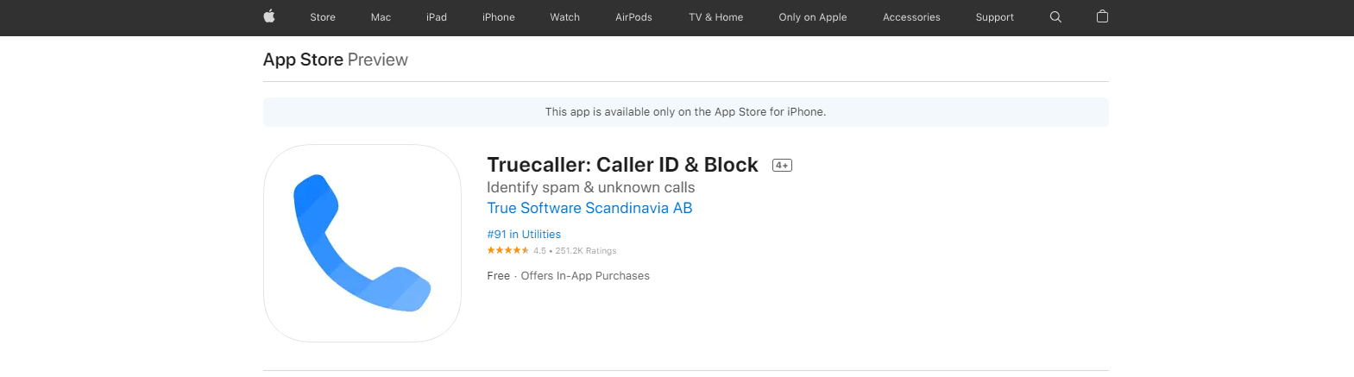This screenshot has height=377, width=1354.
Task: Open the AirPods menu item
Action: click(x=633, y=17)
